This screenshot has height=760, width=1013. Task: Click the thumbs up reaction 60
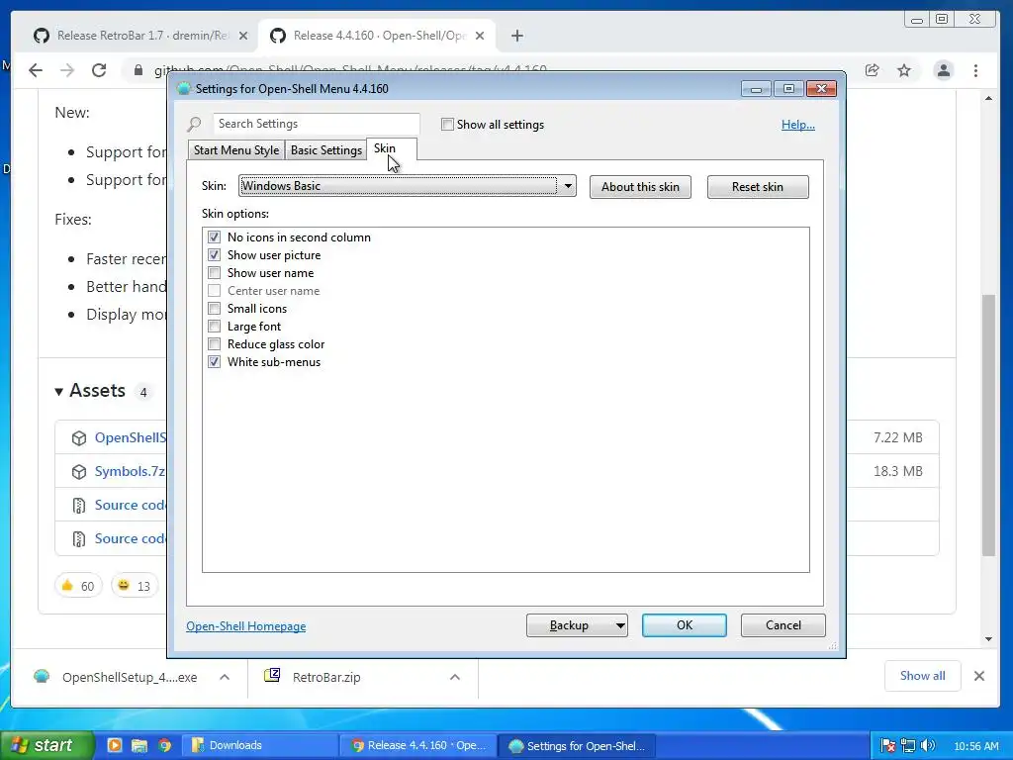click(x=78, y=586)
